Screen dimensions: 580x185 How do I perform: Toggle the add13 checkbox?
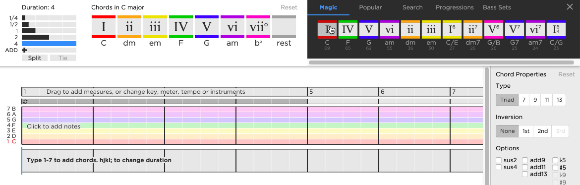click(525, 174)
